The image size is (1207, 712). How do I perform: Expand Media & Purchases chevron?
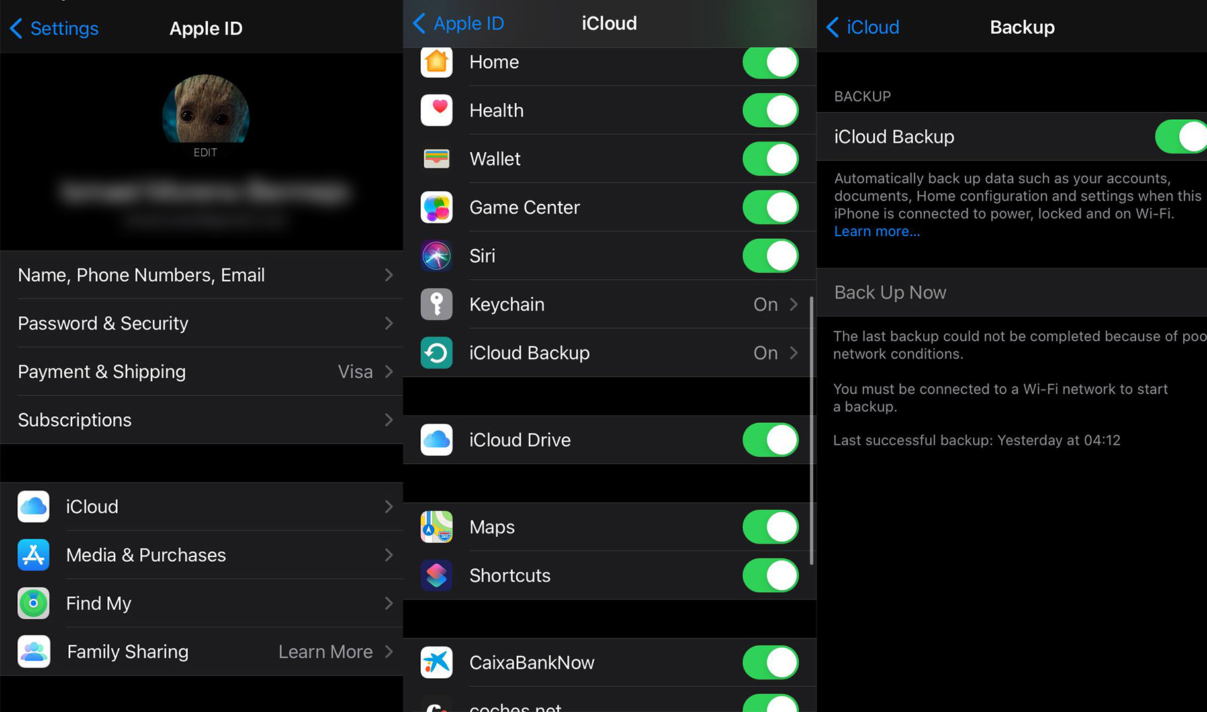click(x=389, y=555)
